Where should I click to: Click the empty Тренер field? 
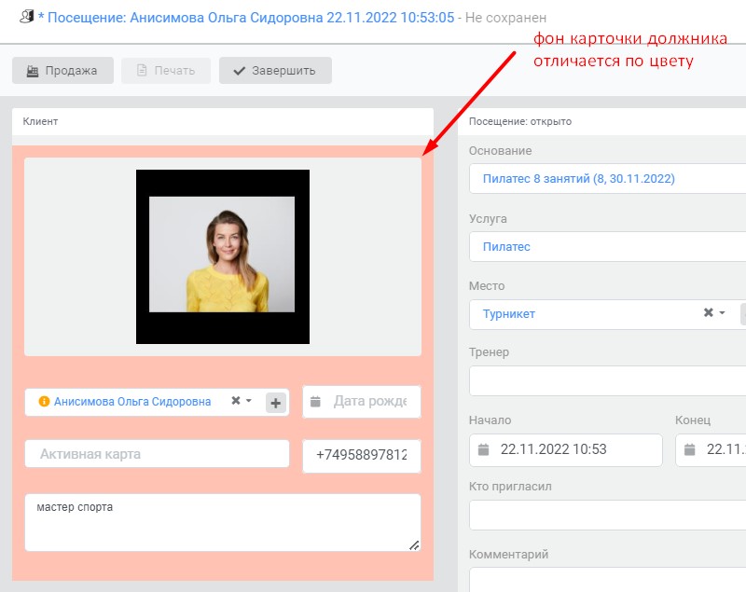(x=608, y=381)
